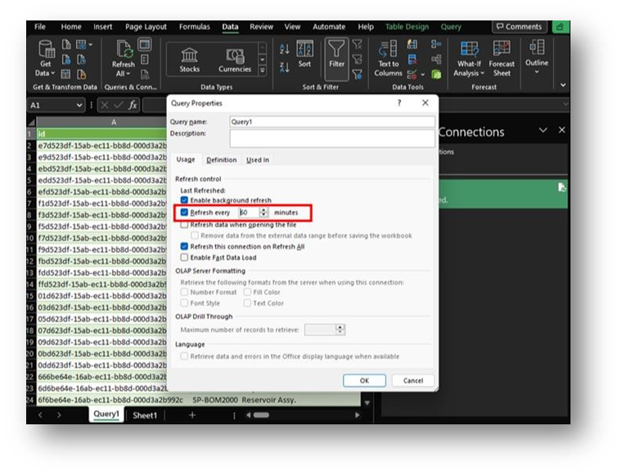The width and height of the screenshot is (622, 475).
Task: Click the green Share button
Action: tap(560, 26)
